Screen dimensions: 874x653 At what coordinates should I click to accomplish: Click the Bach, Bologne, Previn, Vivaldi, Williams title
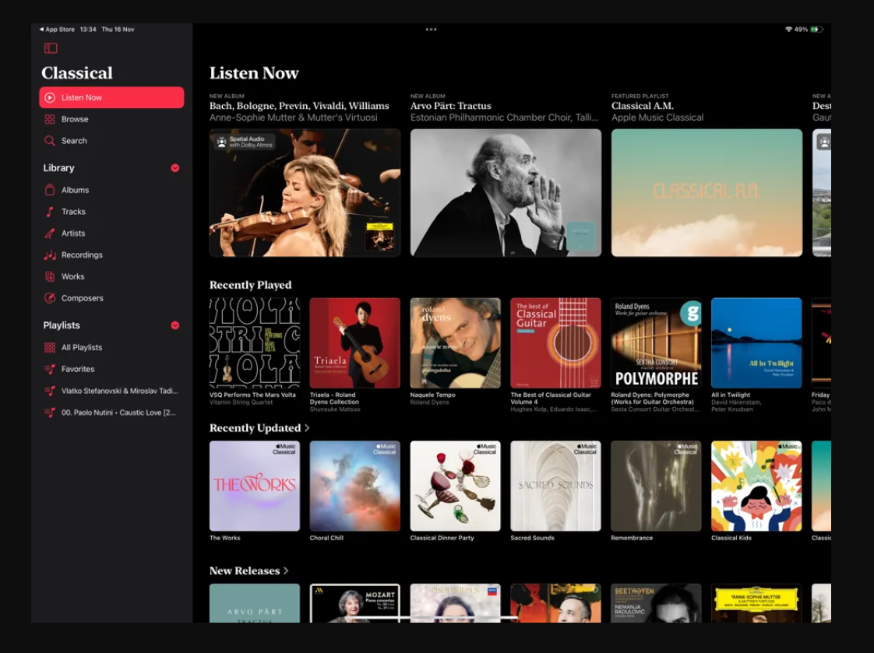[x=299, y=106]
